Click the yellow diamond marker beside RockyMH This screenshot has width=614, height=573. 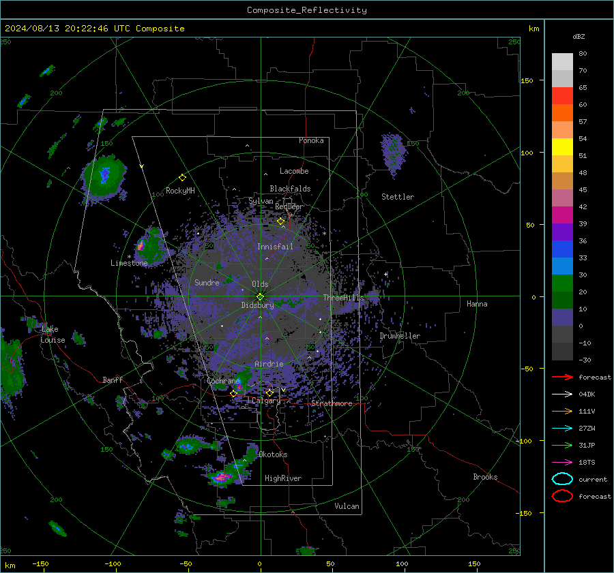tap(182, 178)
